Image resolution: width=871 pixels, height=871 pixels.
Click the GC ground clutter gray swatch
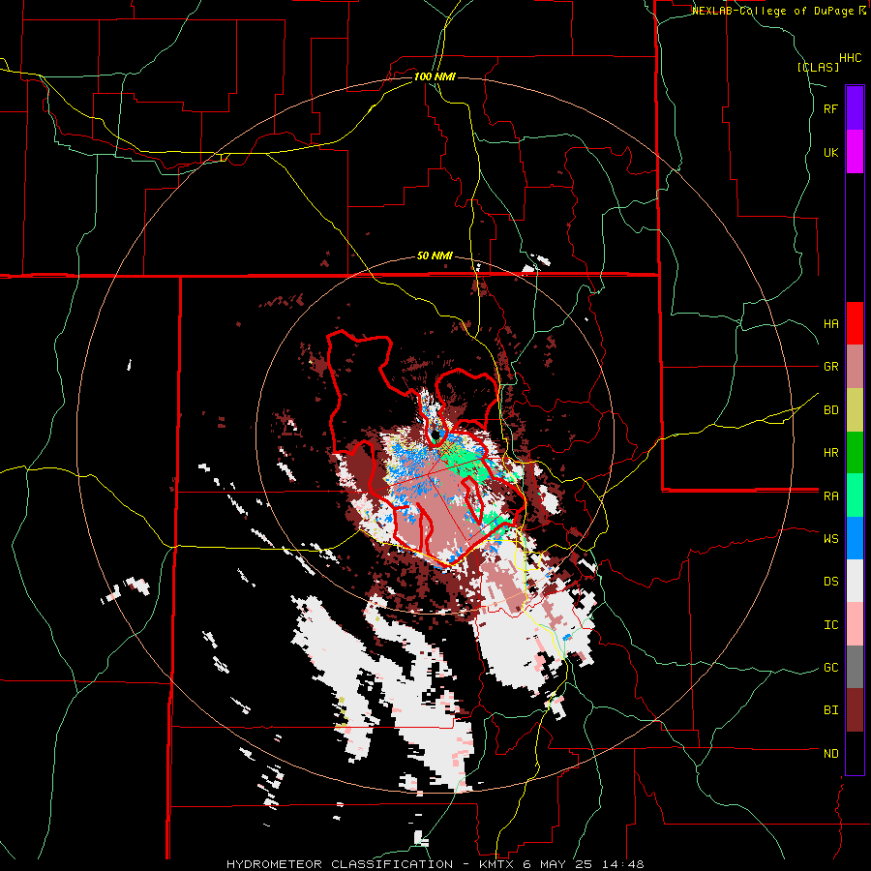855,667
